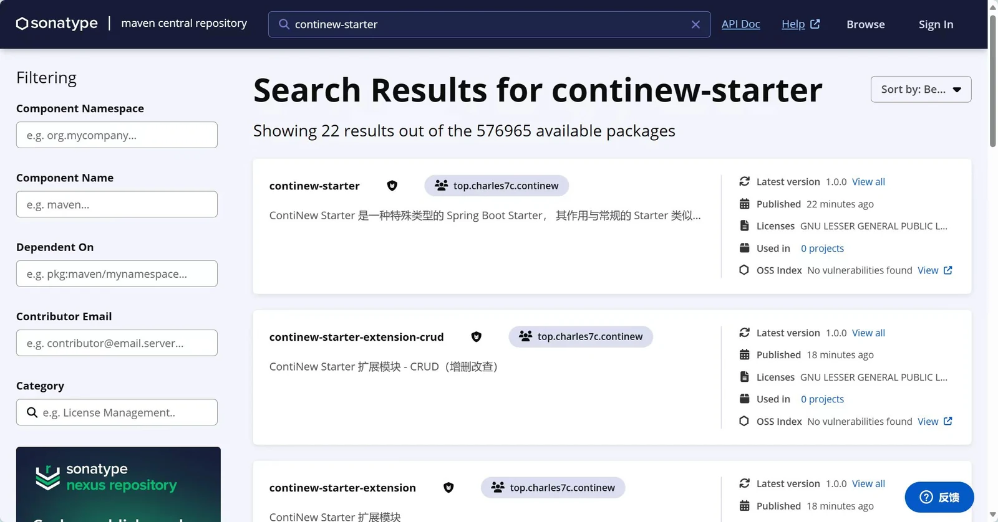Focus the Component Namespace filter field
The width and height of the screenshot is (998, 522).
(117, 135)
